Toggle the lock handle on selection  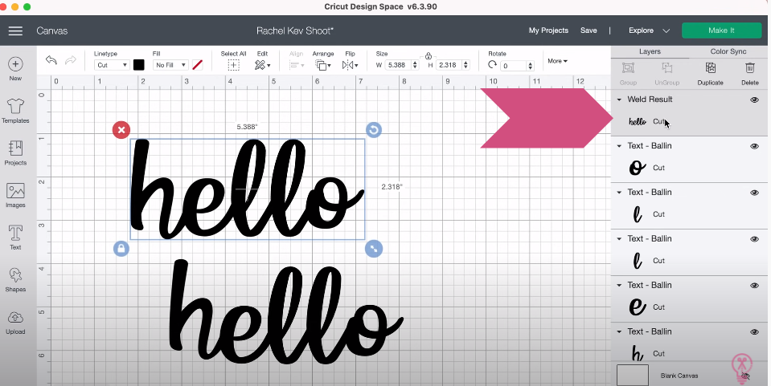[x=121, y=249]
